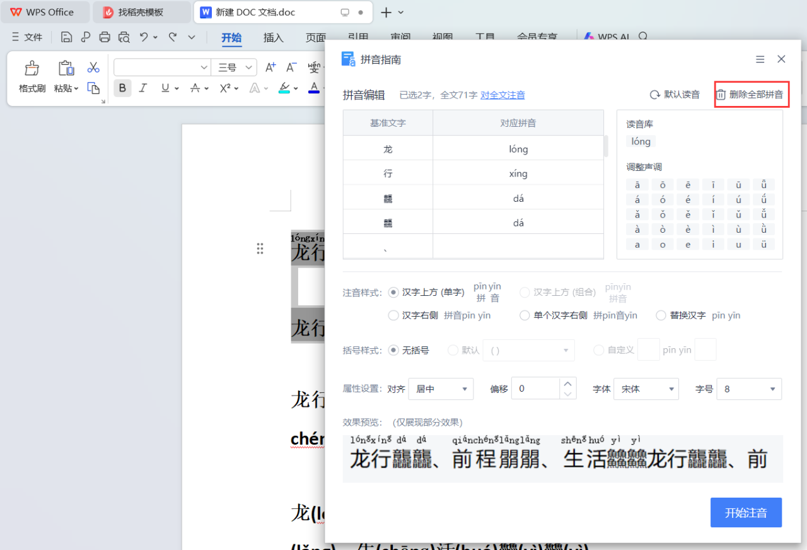807x550 pixels.
Task: Click the Copy icon below scissors
Action: (93, 88)
